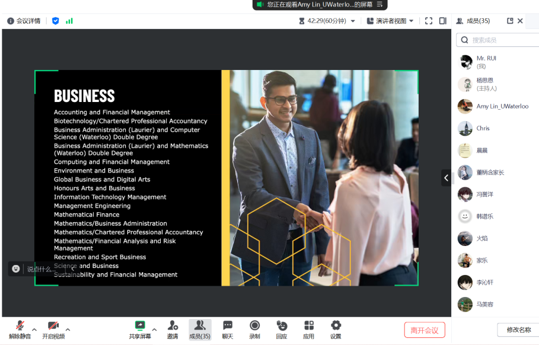The image size is (539, 345).
Task: Turn on the camera (开启视频)
Action: click(53, 330)
